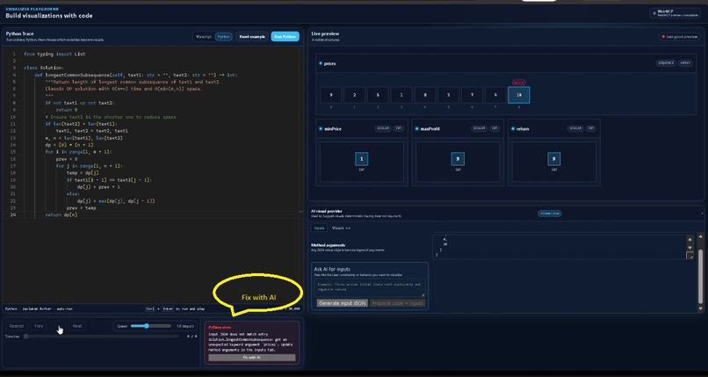
Task: Click the return card dot icon
Action: [513, 128]
